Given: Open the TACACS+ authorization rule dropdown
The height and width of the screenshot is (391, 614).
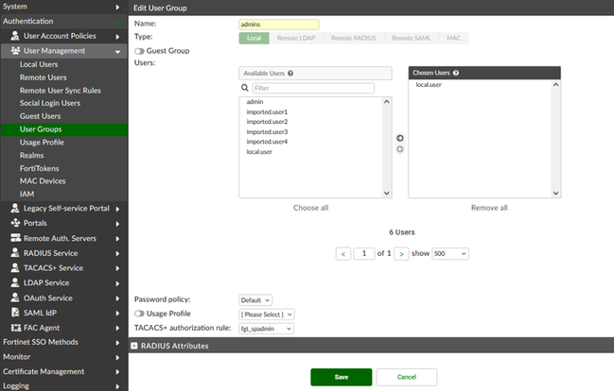Looking at the screenshot, I should coord(266,329).
